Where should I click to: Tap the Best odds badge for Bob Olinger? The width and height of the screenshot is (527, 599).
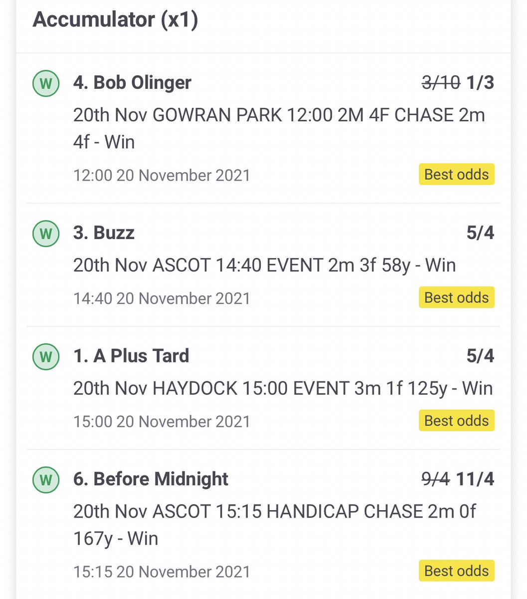456,175
